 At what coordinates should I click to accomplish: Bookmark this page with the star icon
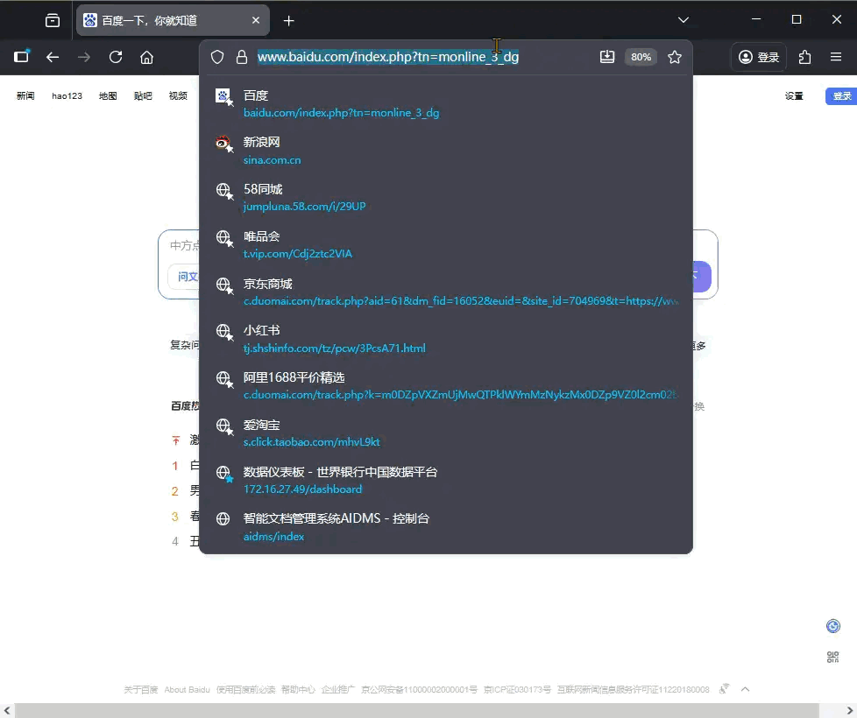pyautogui.click(x=675, y=56)
